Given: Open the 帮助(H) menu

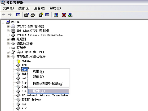Looking at the screenshot, I should point(55,8).
